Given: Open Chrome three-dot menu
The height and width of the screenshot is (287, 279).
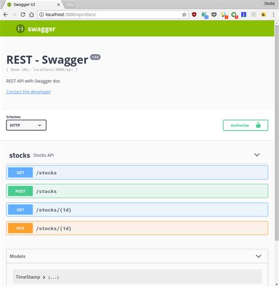Looking at the screenshot, I should click(274, 15).
